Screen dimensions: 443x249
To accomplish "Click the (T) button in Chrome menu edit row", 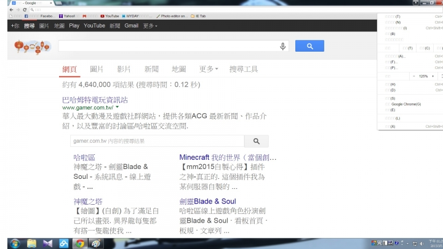I will point(408,49).
